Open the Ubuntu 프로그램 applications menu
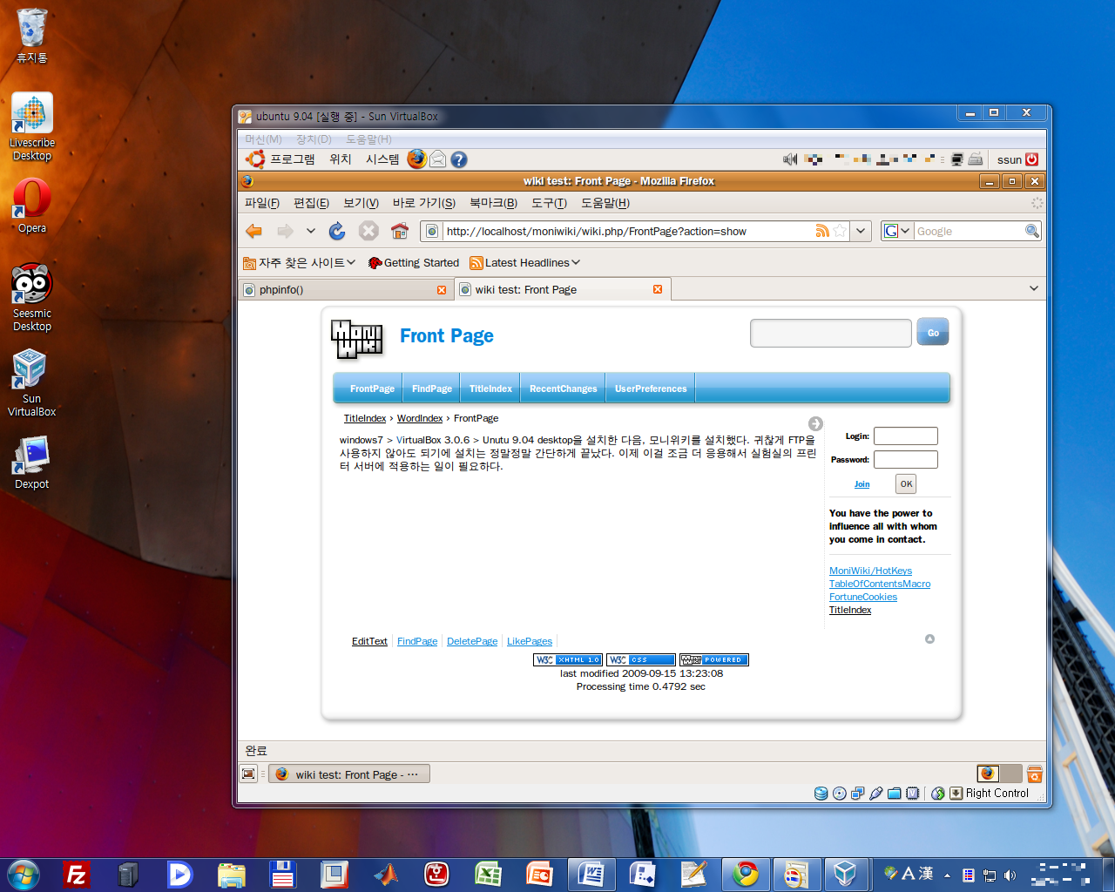Screen dimensions: 1115x892 pos(292,159)
